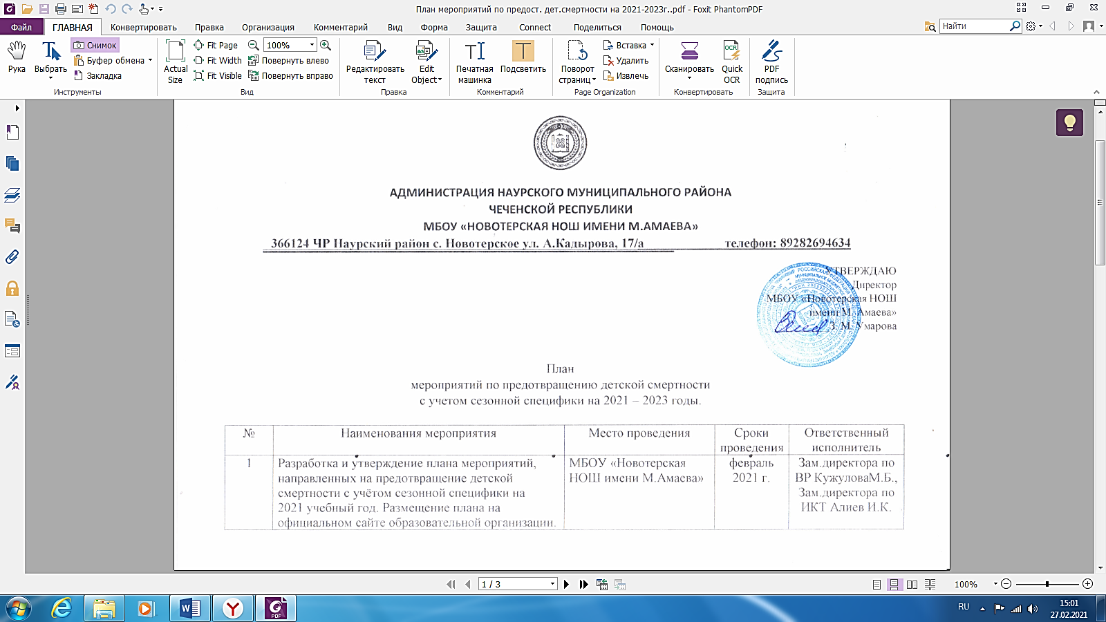Open Редактировать текст tool
The image size is (1106, 622).
tap(375, 62)
